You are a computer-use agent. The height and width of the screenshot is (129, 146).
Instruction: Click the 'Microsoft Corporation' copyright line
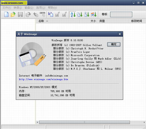(76, 55)
